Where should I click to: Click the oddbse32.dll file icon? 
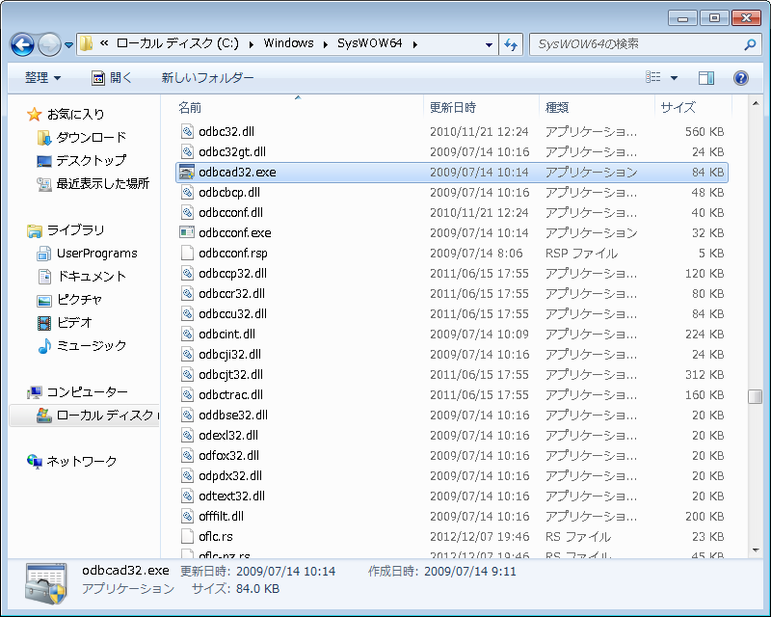click(187, 415)
